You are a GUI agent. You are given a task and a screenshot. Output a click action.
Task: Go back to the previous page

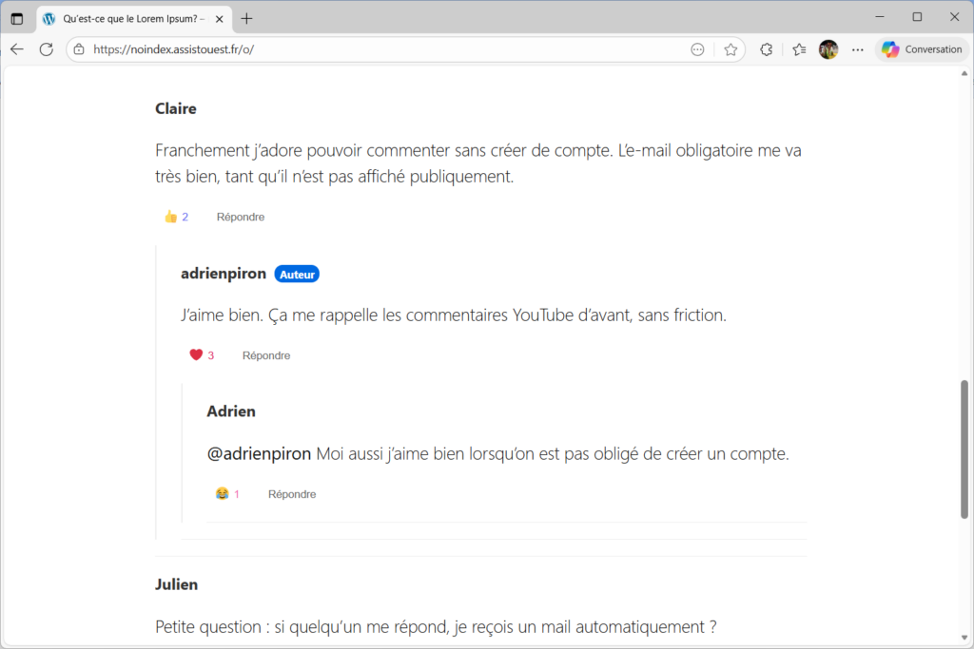tap(17, 49)
